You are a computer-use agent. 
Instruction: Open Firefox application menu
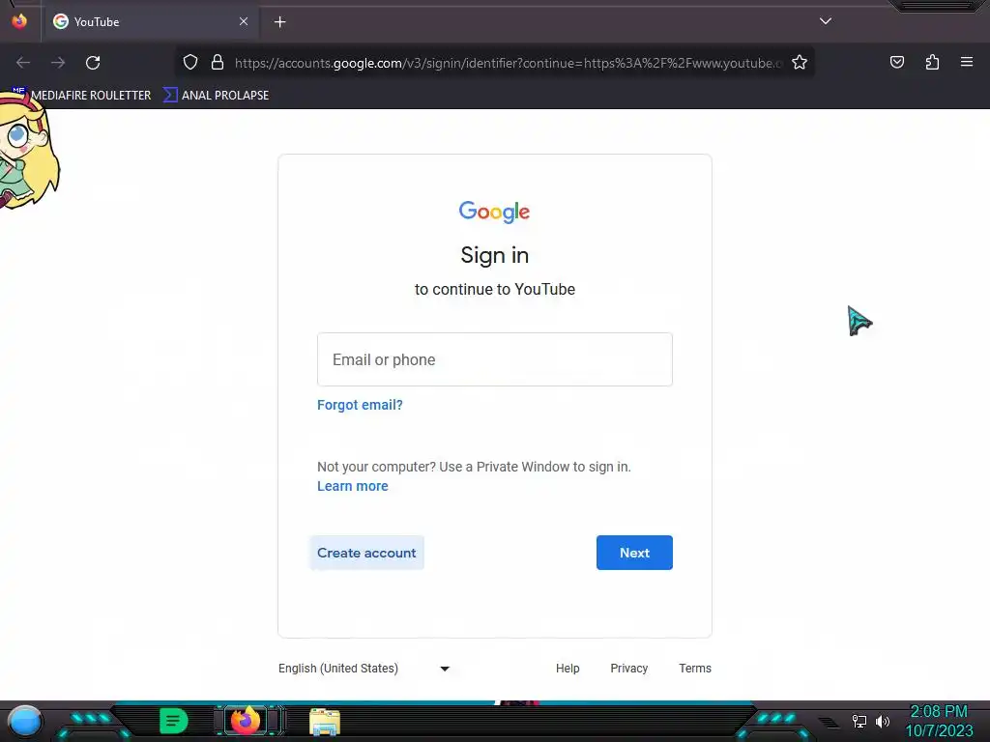pos(966,62)
